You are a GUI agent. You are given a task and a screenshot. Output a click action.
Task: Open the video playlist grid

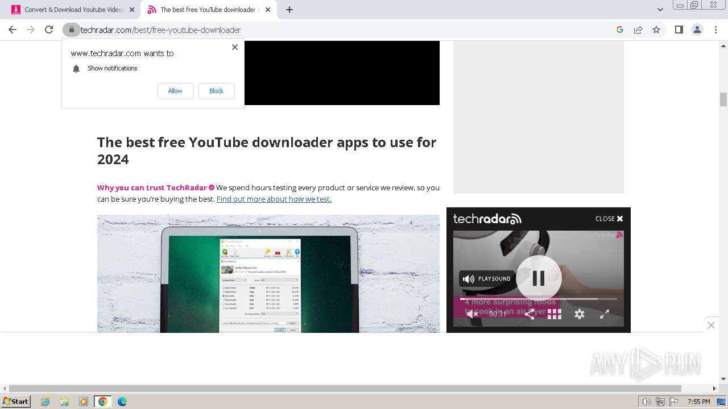click(x=554, y=314)
